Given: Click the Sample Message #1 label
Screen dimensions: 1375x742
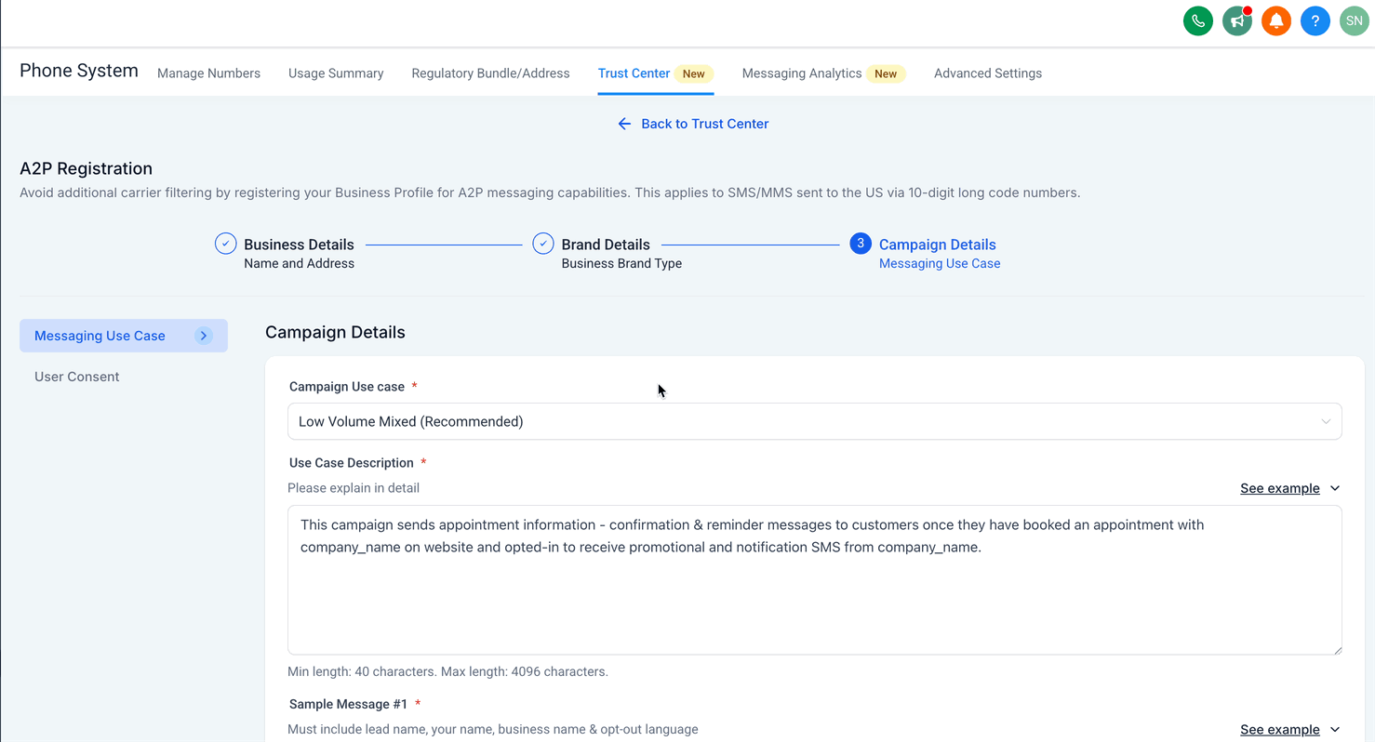Looking at the screenshot, I should point(349,704).
